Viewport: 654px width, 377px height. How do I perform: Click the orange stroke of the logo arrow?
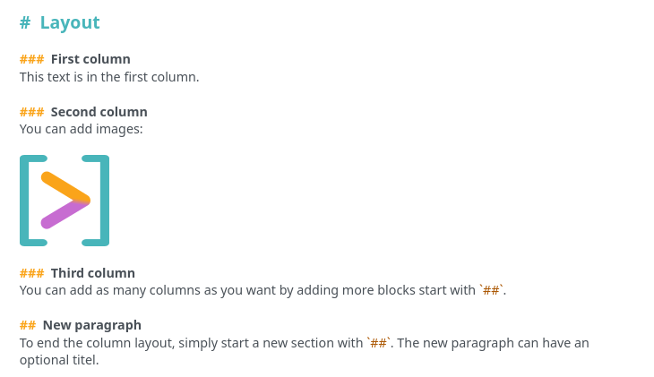tap(65, 188)
